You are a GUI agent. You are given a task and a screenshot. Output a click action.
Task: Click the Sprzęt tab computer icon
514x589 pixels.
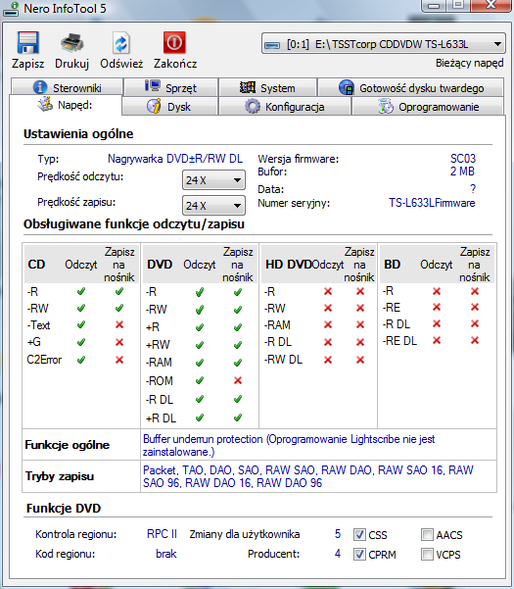(x=153, y=86)
